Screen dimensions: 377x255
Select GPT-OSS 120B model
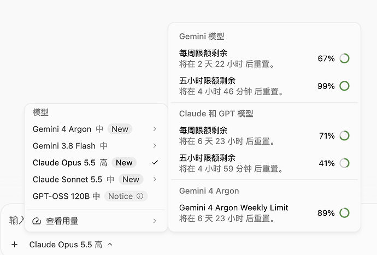96,196
